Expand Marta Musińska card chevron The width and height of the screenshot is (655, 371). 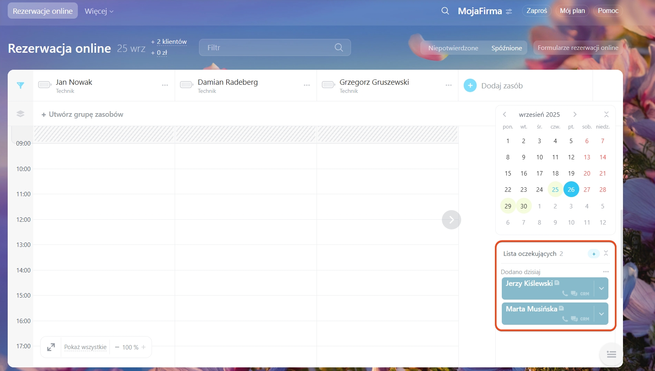click(601, 314)
